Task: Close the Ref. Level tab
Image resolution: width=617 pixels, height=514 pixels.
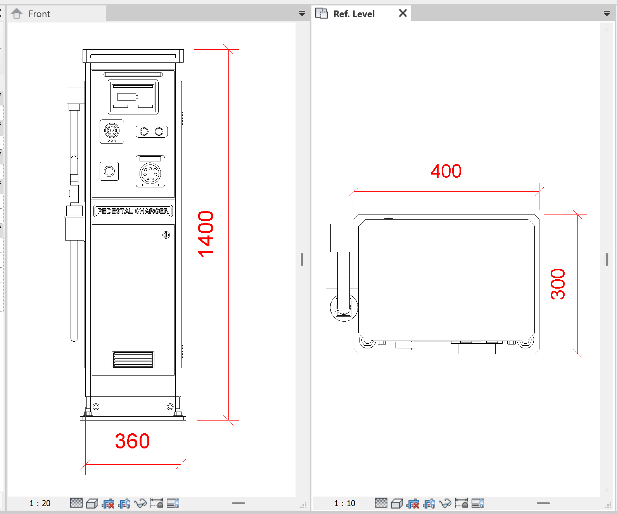Action: coord(403,13)
